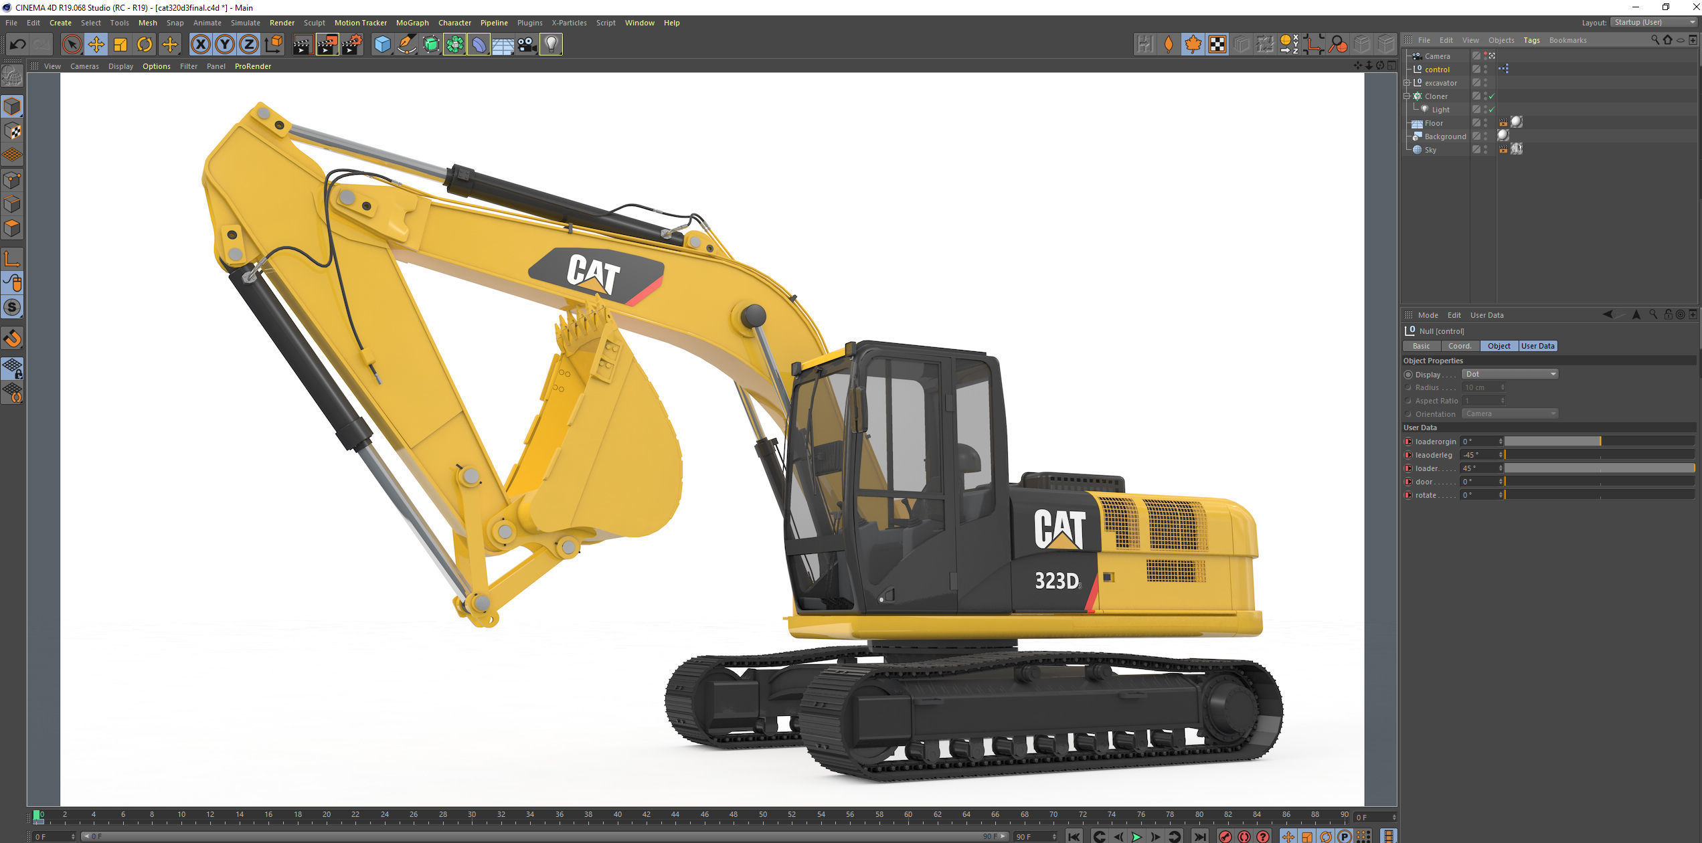1702x843 pixels.
Task: Activate the Scale tool in top toolbar
Action: [120, 45]
